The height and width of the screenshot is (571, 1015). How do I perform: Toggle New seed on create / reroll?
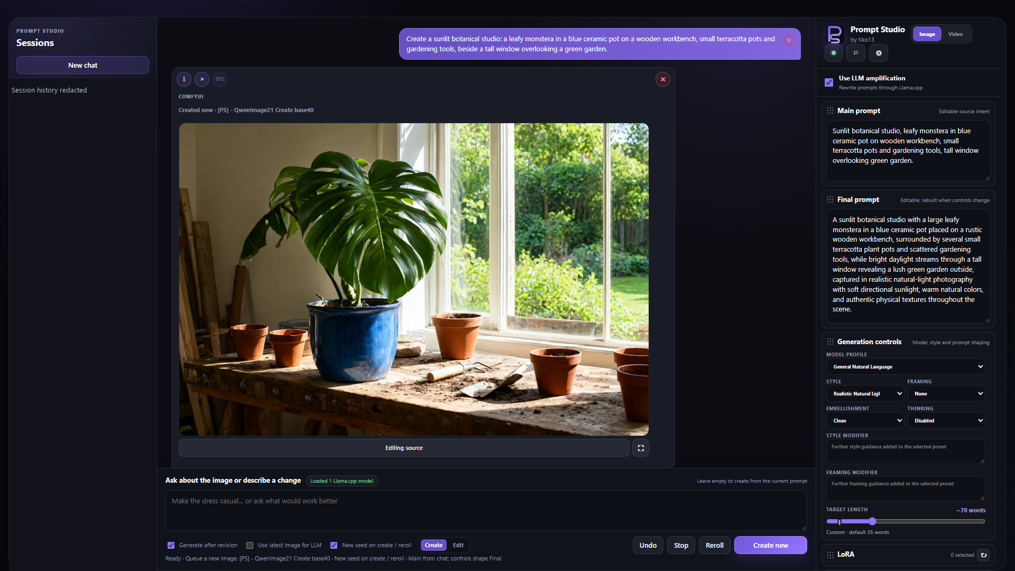(334, 546)
